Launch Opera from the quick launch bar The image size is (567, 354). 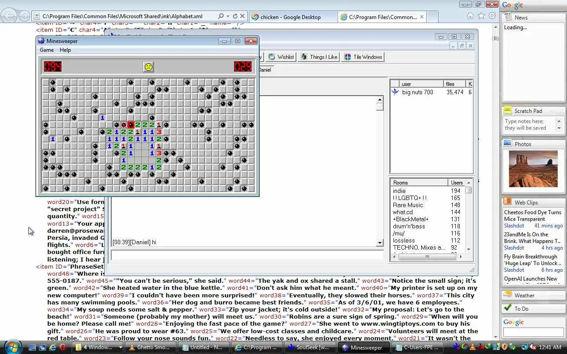tap(62, 347)
